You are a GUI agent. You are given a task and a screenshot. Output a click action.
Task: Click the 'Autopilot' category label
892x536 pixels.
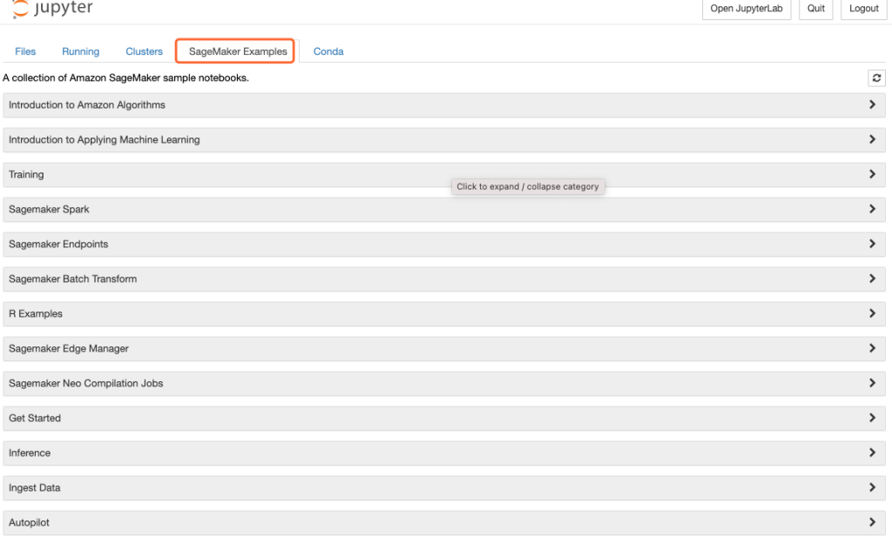(x=29, y=522)
